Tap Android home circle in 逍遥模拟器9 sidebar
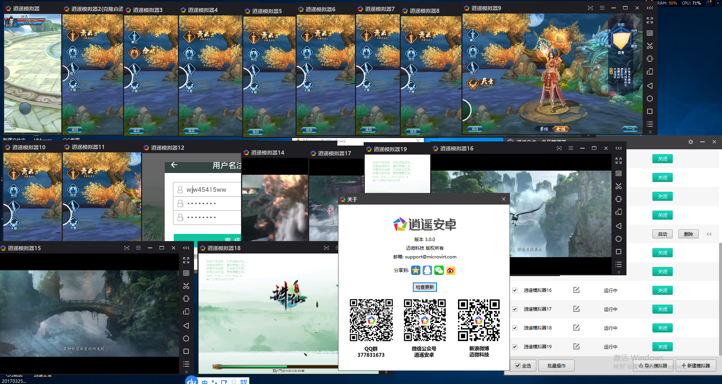 coord(650,99)
